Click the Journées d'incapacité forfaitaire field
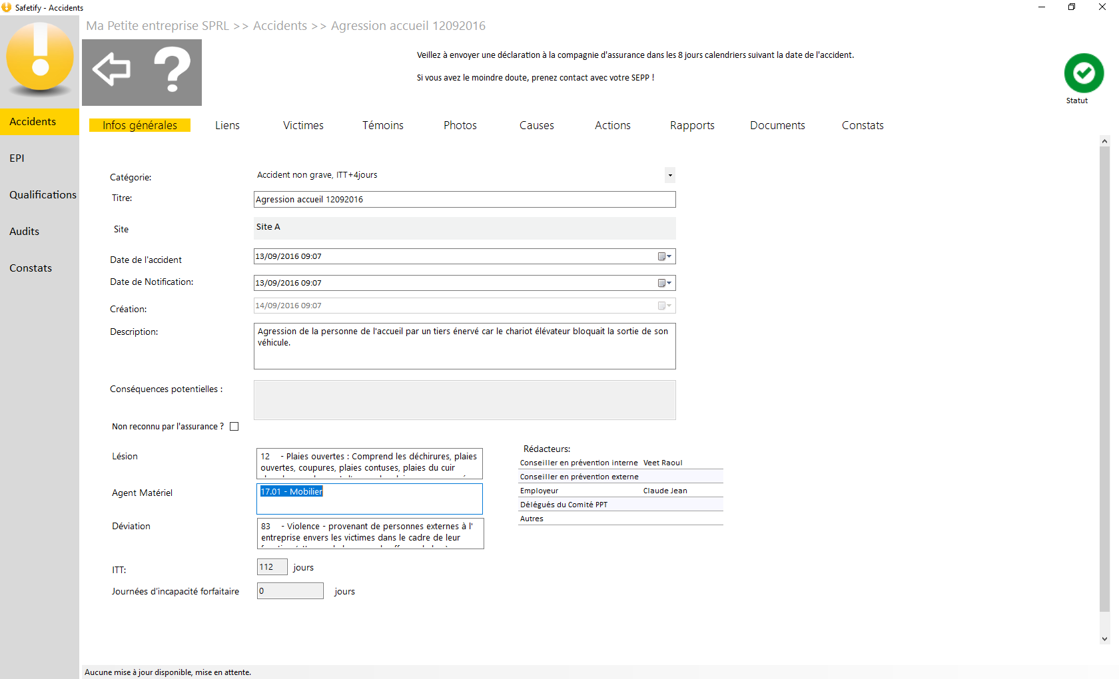The height and width of the screenshot is (679, 1119). point(290,591)
